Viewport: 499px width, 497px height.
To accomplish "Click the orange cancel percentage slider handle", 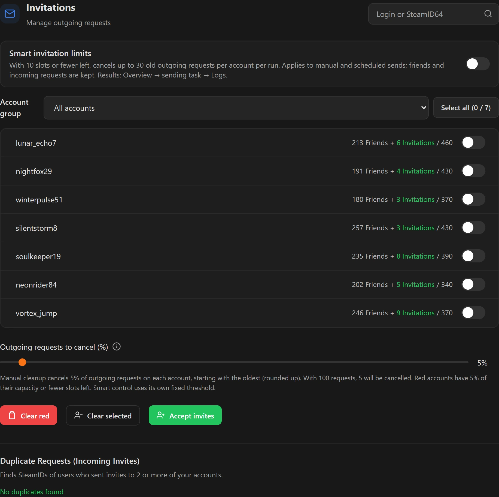I will click(22, 363).
